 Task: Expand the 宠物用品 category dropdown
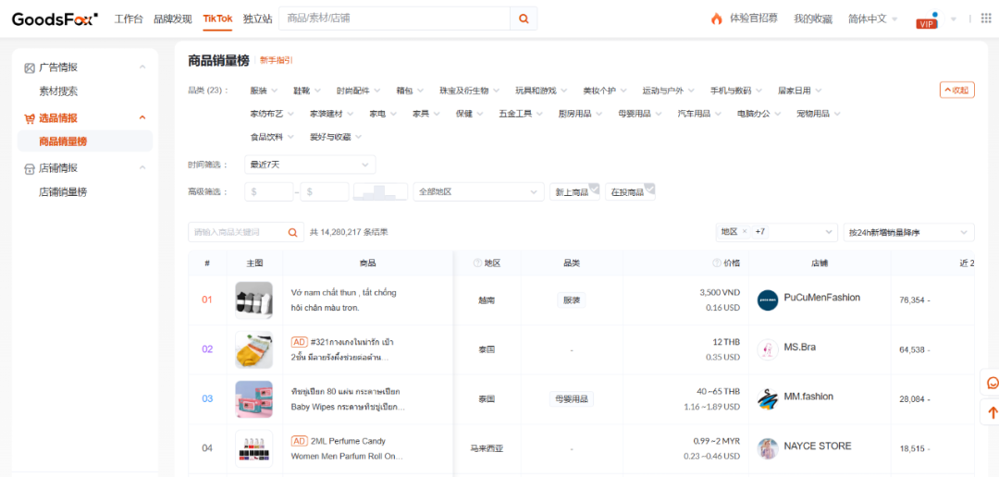click(x=819, y=114)
